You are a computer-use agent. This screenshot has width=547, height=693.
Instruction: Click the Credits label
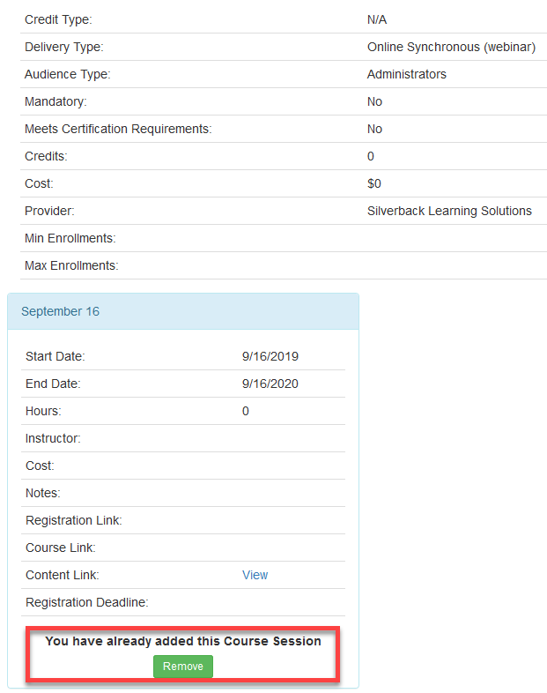(x=46, y=156)
